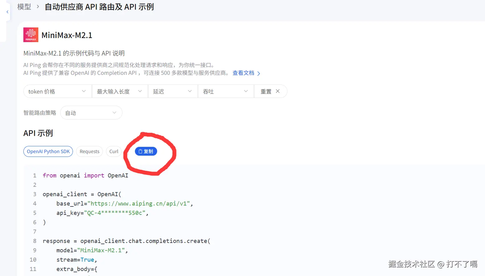Click the stream=True code line
The height and width of the screenshot is (276, 485).
[x=77, y=260]
